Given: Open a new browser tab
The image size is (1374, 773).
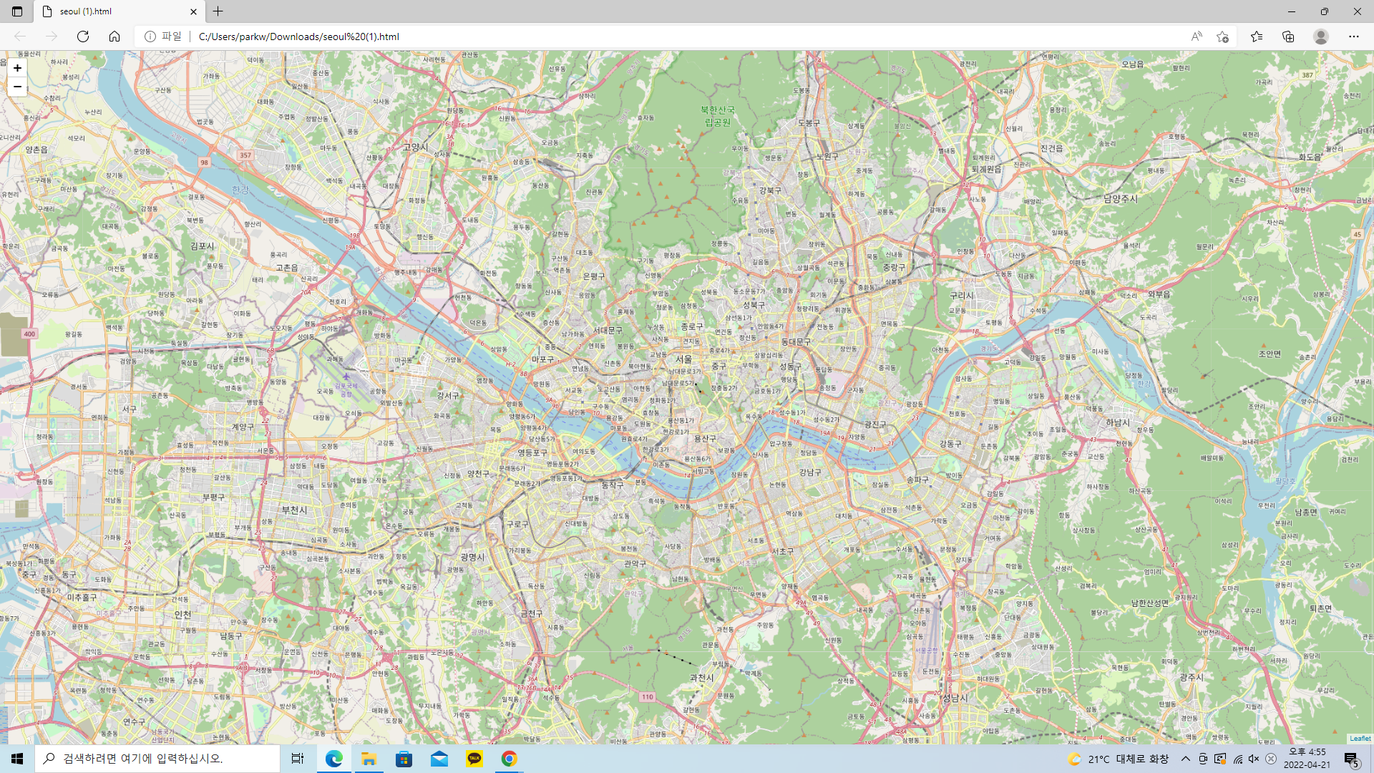Looking at the screenshot, I should [218, 11].
